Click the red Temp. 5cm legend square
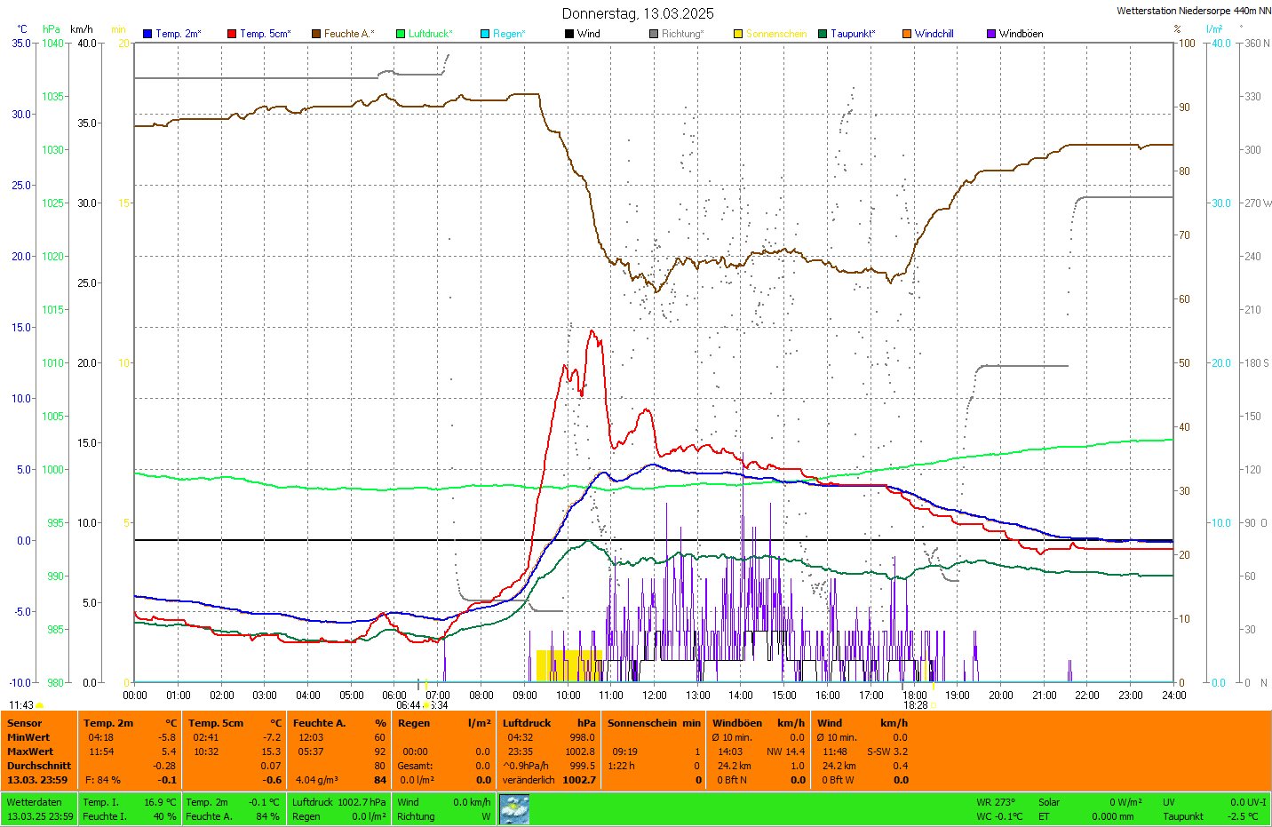This screenshot has height=827, width=1272. pos(232,34)
